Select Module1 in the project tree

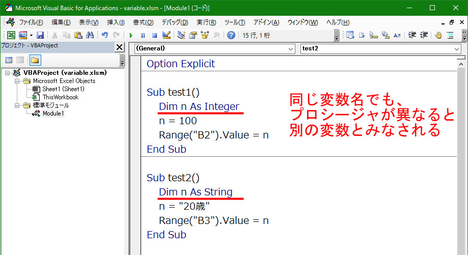pos(53,114)
